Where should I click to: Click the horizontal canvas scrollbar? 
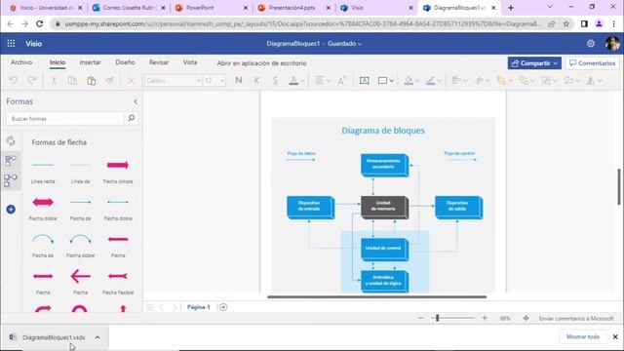click(x=377, y=296)
